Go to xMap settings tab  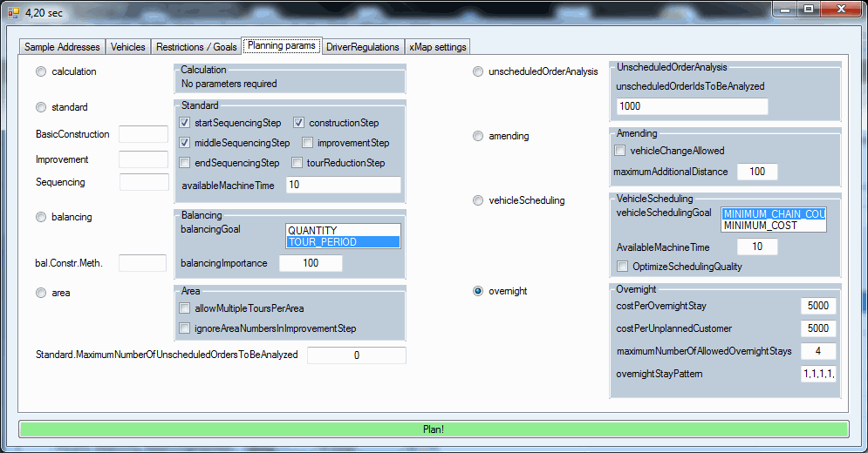pyautogui.click(x=438, y=47)
